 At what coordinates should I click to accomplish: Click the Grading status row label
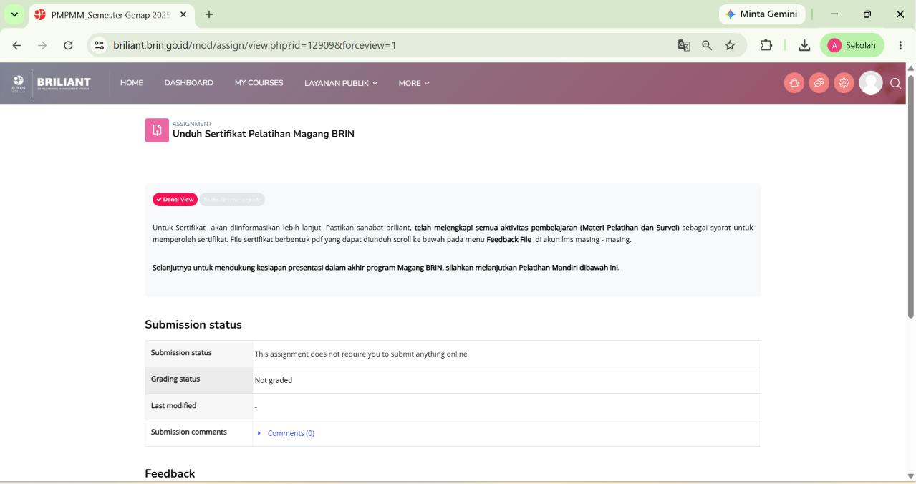click(175, 379)
